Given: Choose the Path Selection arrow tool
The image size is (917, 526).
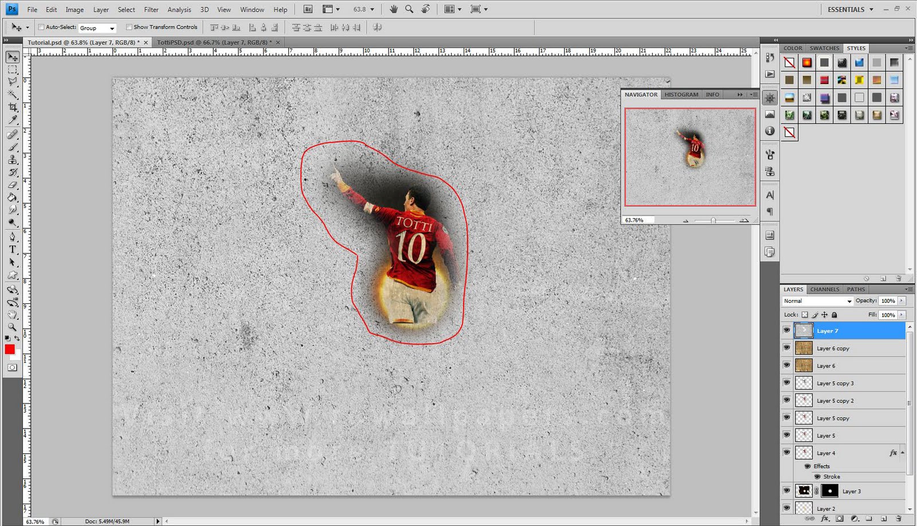Looking at the screenshot, I should point(13,262).
